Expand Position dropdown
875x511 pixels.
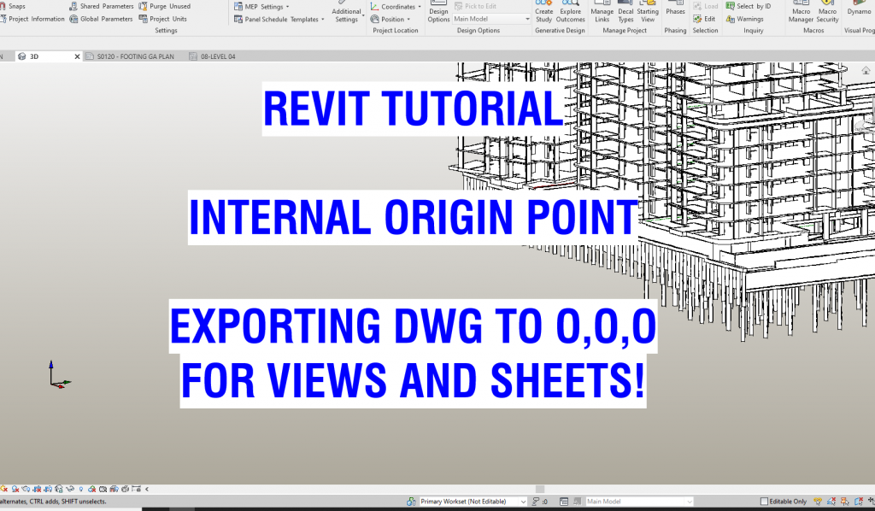pos(391,19)
